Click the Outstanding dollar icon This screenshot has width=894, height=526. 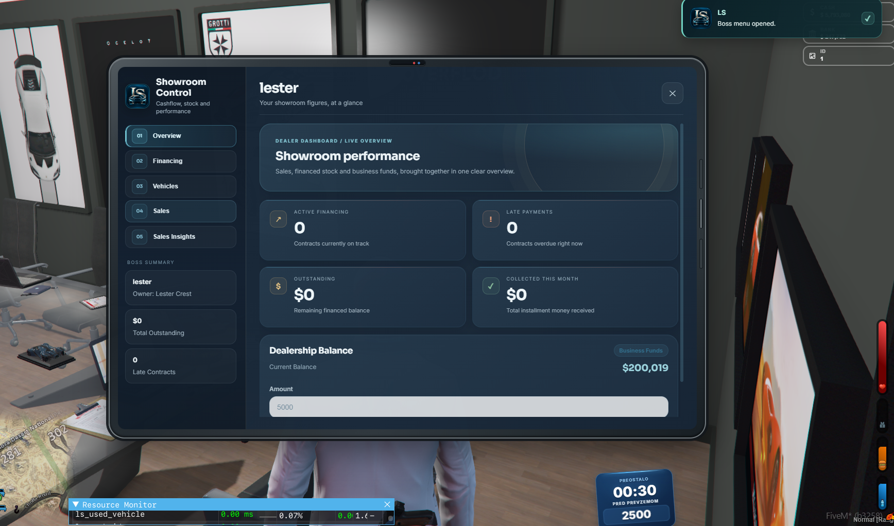click(278, 286)
